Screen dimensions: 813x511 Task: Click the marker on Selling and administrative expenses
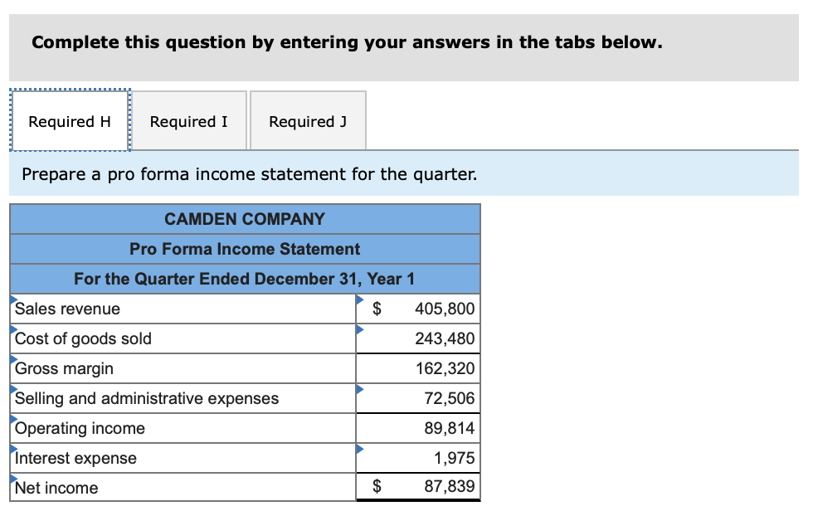(12, 388)
